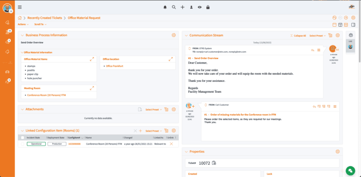Open sidebar item with badge 9
Viewport: 361px width, 177px height.
click(x=8, y=81)
